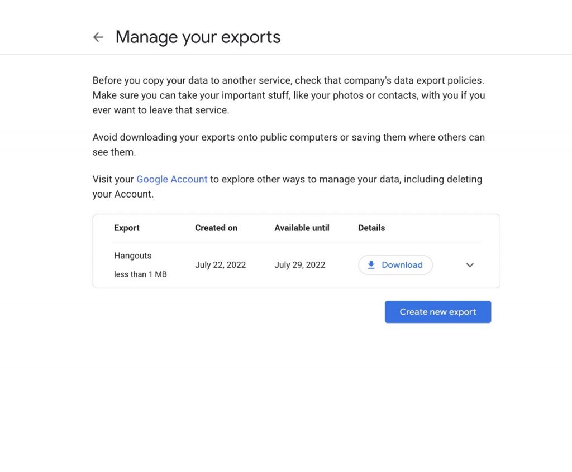The width and height of the screenshot is (572, 472).
Task: Click the download arrow icon in the Hangouts row
Action: pyautogui.click(x=371, y=265)
